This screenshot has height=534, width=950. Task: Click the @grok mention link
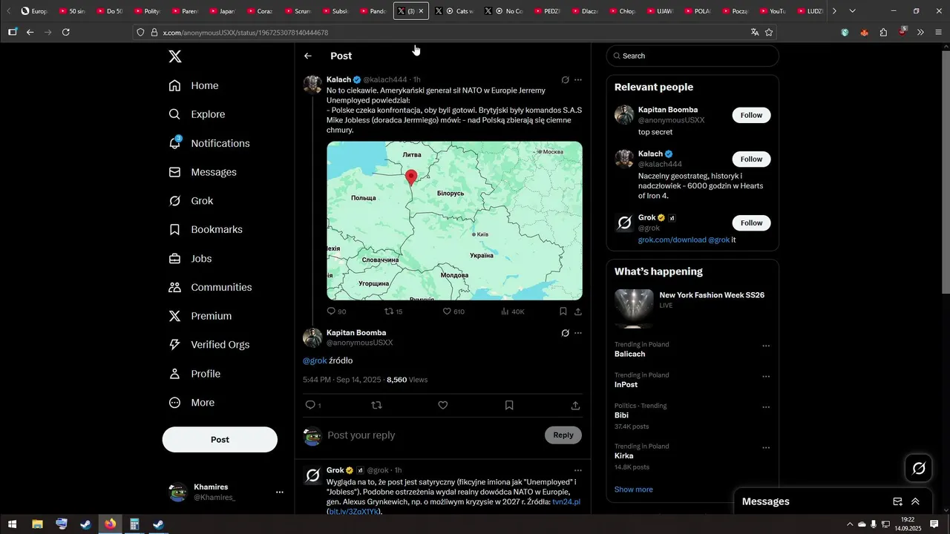coord(315,360)
